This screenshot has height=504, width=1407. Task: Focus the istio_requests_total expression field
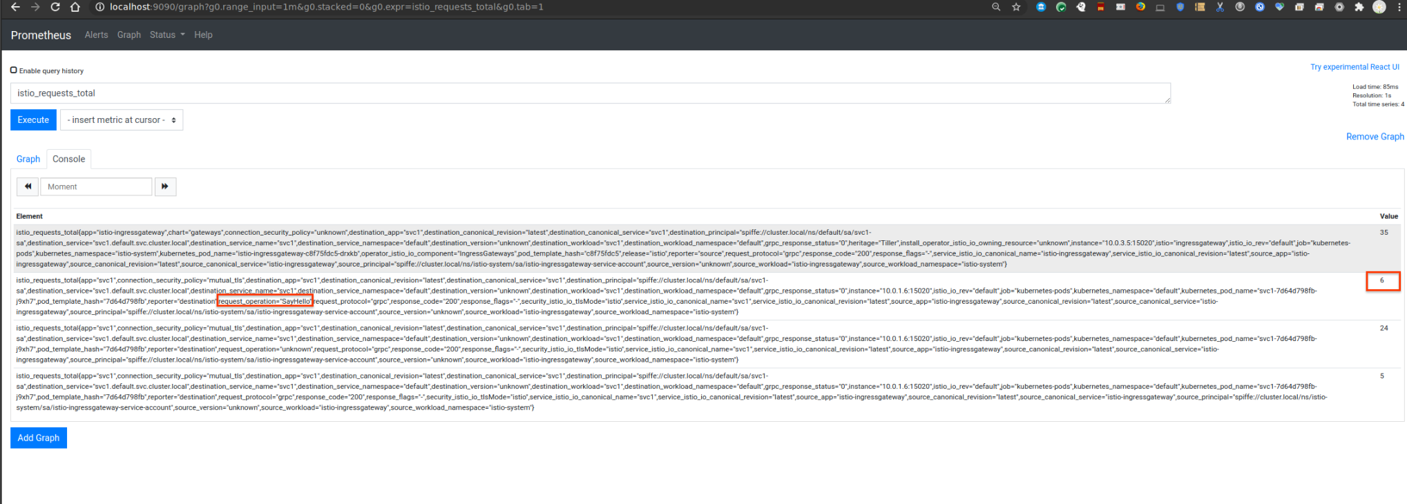pyautogui.click(x=591, y=93)
